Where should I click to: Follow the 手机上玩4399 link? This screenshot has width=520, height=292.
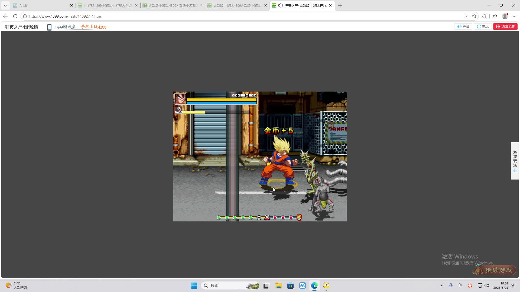click(x=93, y=27)
